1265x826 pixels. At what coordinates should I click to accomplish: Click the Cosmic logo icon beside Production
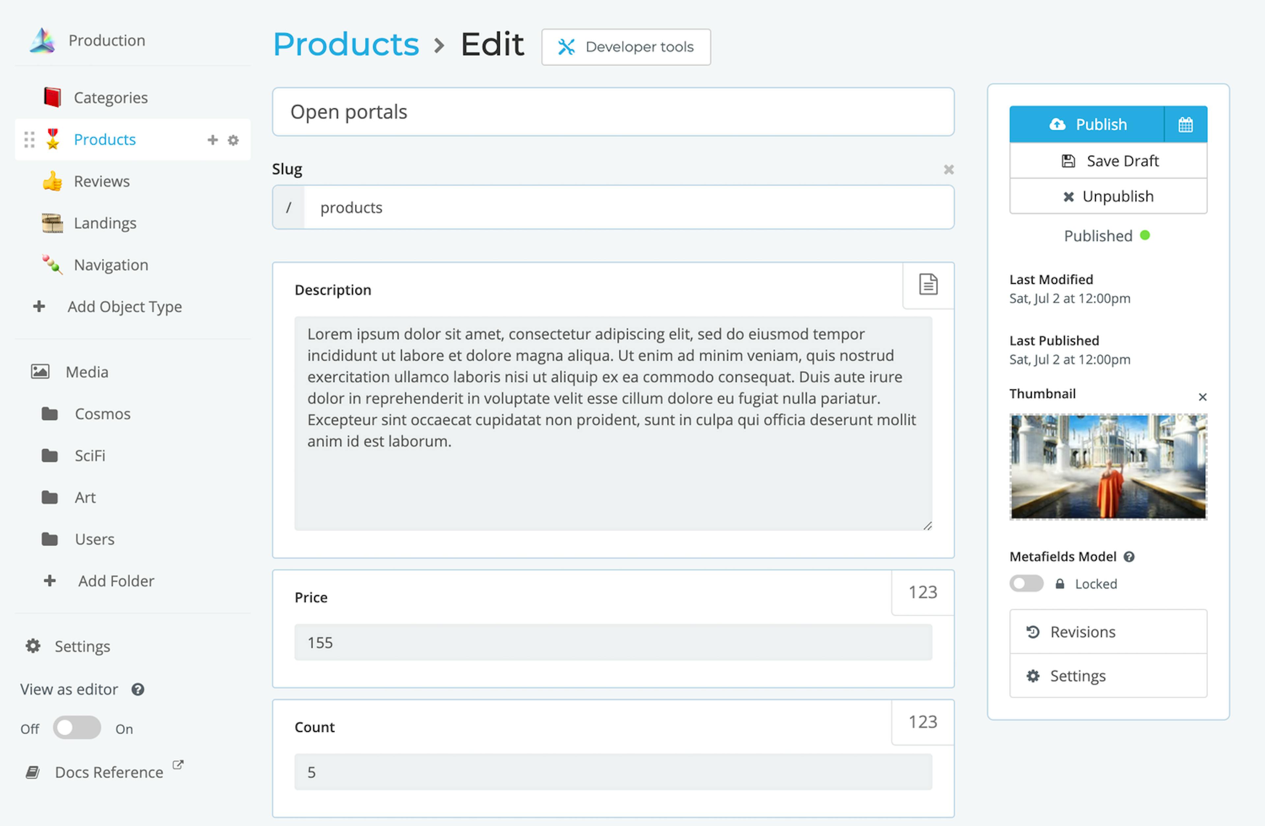click(x=42, y=41)
